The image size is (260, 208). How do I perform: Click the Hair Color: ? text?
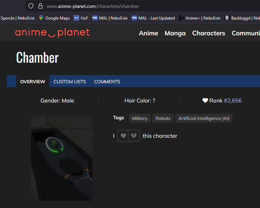pyautogui.click(x=140, y=100)
